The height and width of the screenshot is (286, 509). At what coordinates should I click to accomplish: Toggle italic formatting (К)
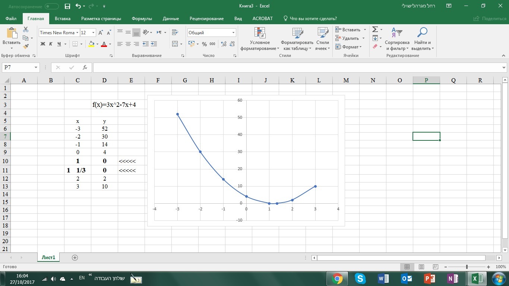point(51,44)
